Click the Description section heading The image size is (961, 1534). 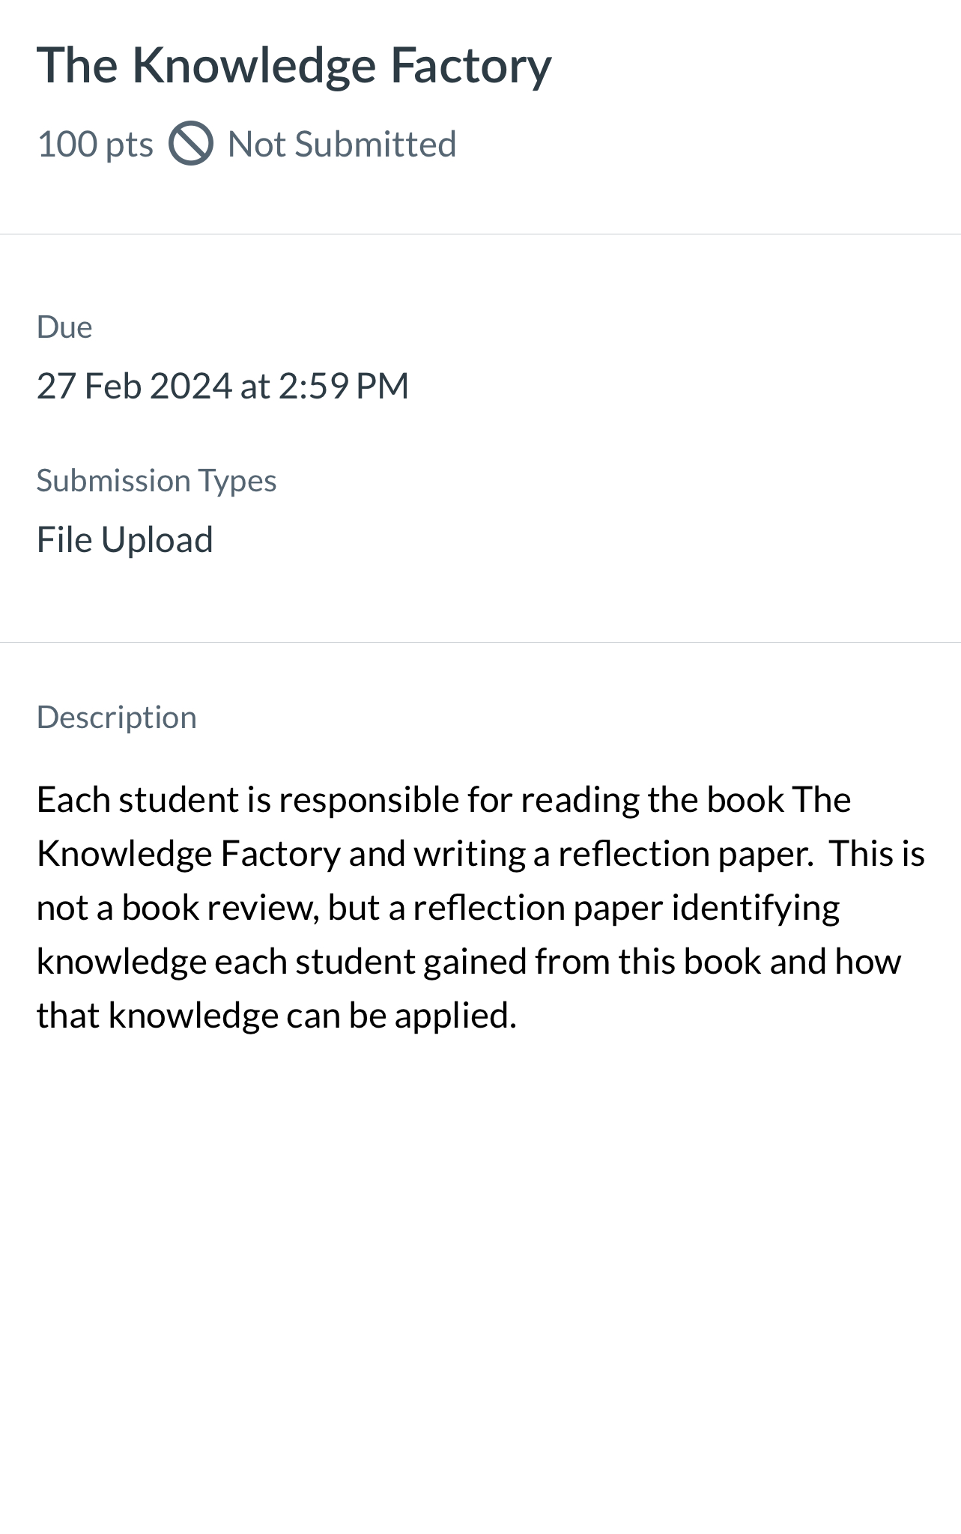tap(118, 716)
